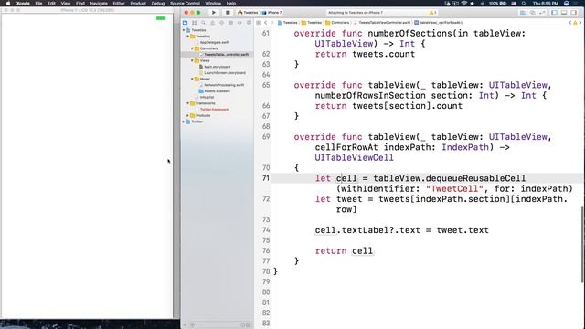Show the Standard editor layout

pos(523,12)
